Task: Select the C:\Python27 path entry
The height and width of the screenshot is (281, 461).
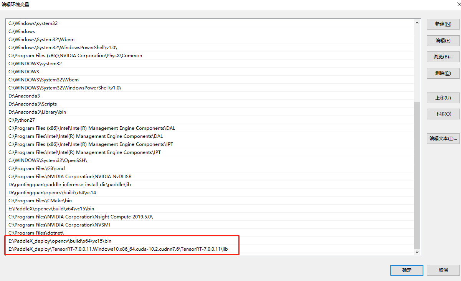Action: [x=21, y=120]
